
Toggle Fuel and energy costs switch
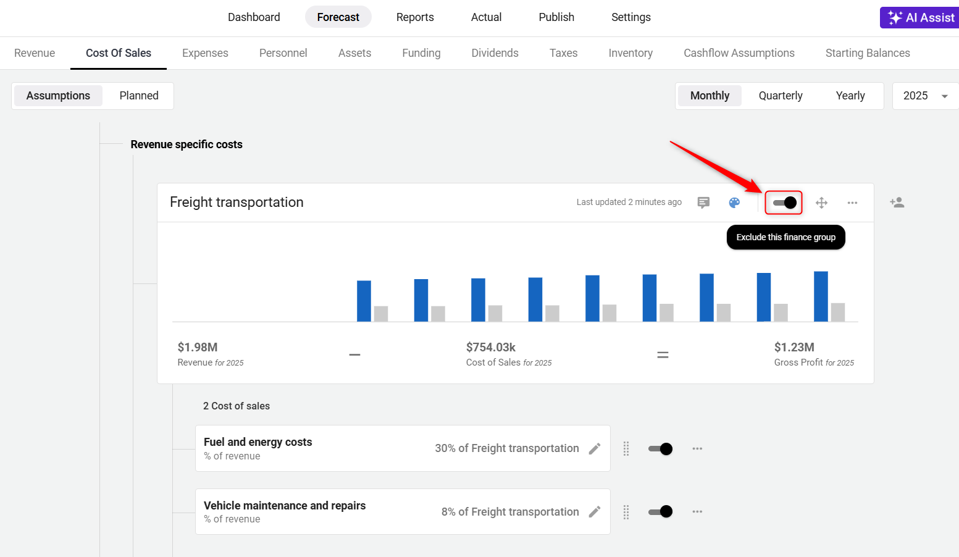click(660, 449)
